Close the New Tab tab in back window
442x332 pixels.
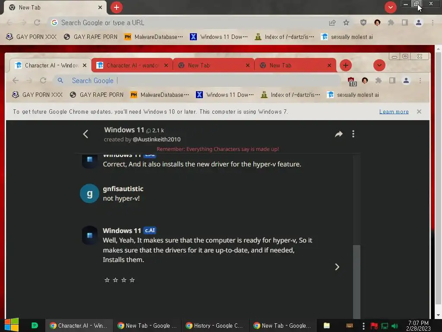click(100, 7)
